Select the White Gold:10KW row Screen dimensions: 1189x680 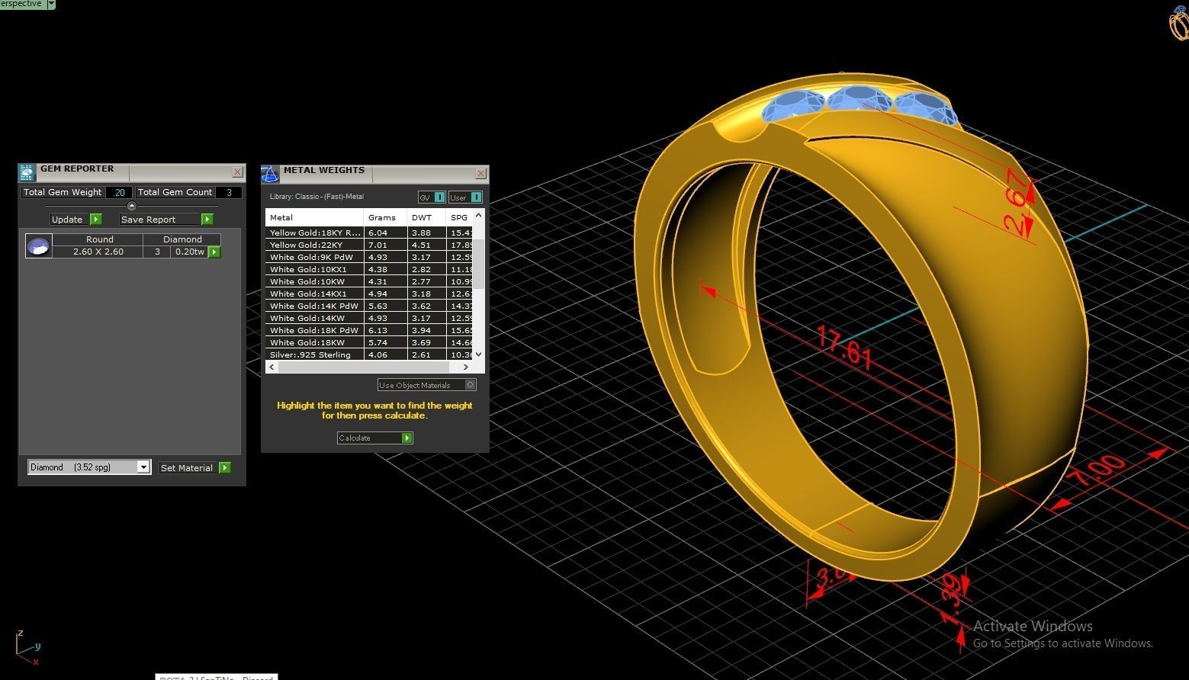(370, 281)
